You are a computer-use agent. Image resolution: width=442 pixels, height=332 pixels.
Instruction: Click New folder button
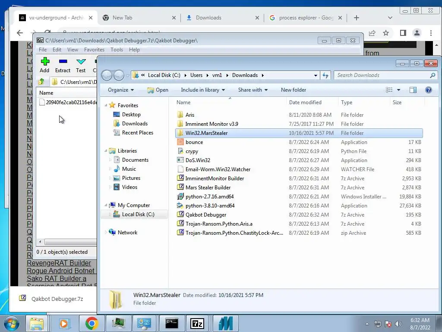click(294, 90)
